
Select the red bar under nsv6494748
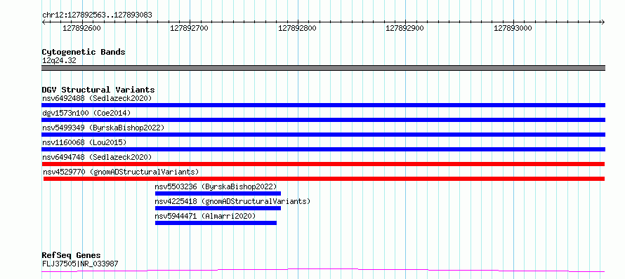323,164
